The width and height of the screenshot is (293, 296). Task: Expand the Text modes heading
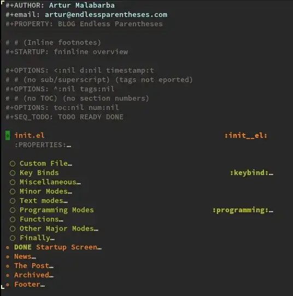point(44,200)
